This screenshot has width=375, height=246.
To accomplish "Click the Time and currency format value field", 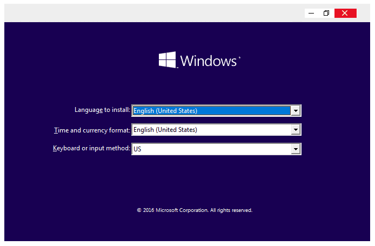I will point(212,130).
